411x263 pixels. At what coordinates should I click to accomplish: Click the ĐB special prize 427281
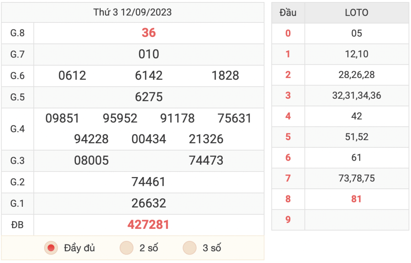(149, 225)
